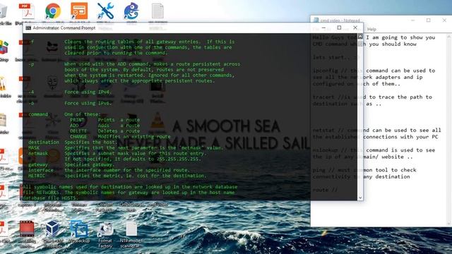Image resolution: width=452 pixels, height=254 pixels.
Task: Click the 'METRIC' parameter line in Command Prompt
Action: (117, 176)
